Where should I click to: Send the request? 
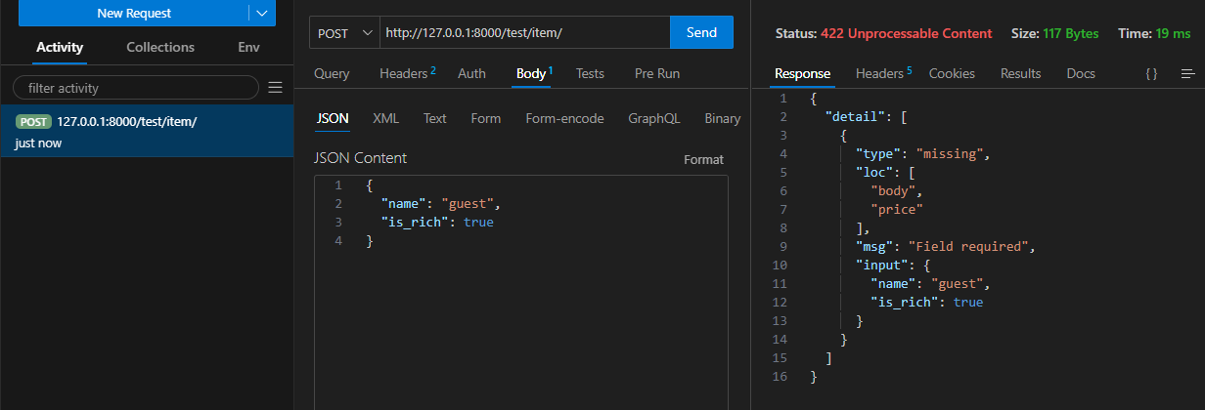coord(701,32)
